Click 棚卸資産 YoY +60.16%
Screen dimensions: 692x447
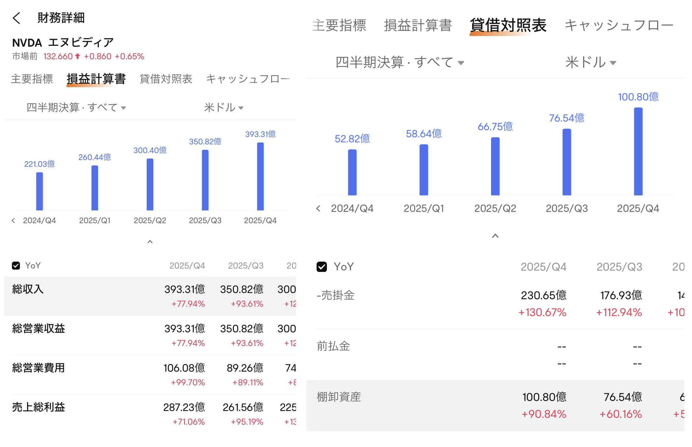point(621,414)
